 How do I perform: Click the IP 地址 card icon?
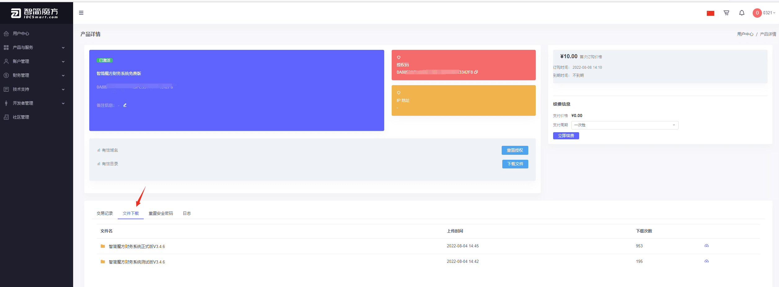(399, 93)
